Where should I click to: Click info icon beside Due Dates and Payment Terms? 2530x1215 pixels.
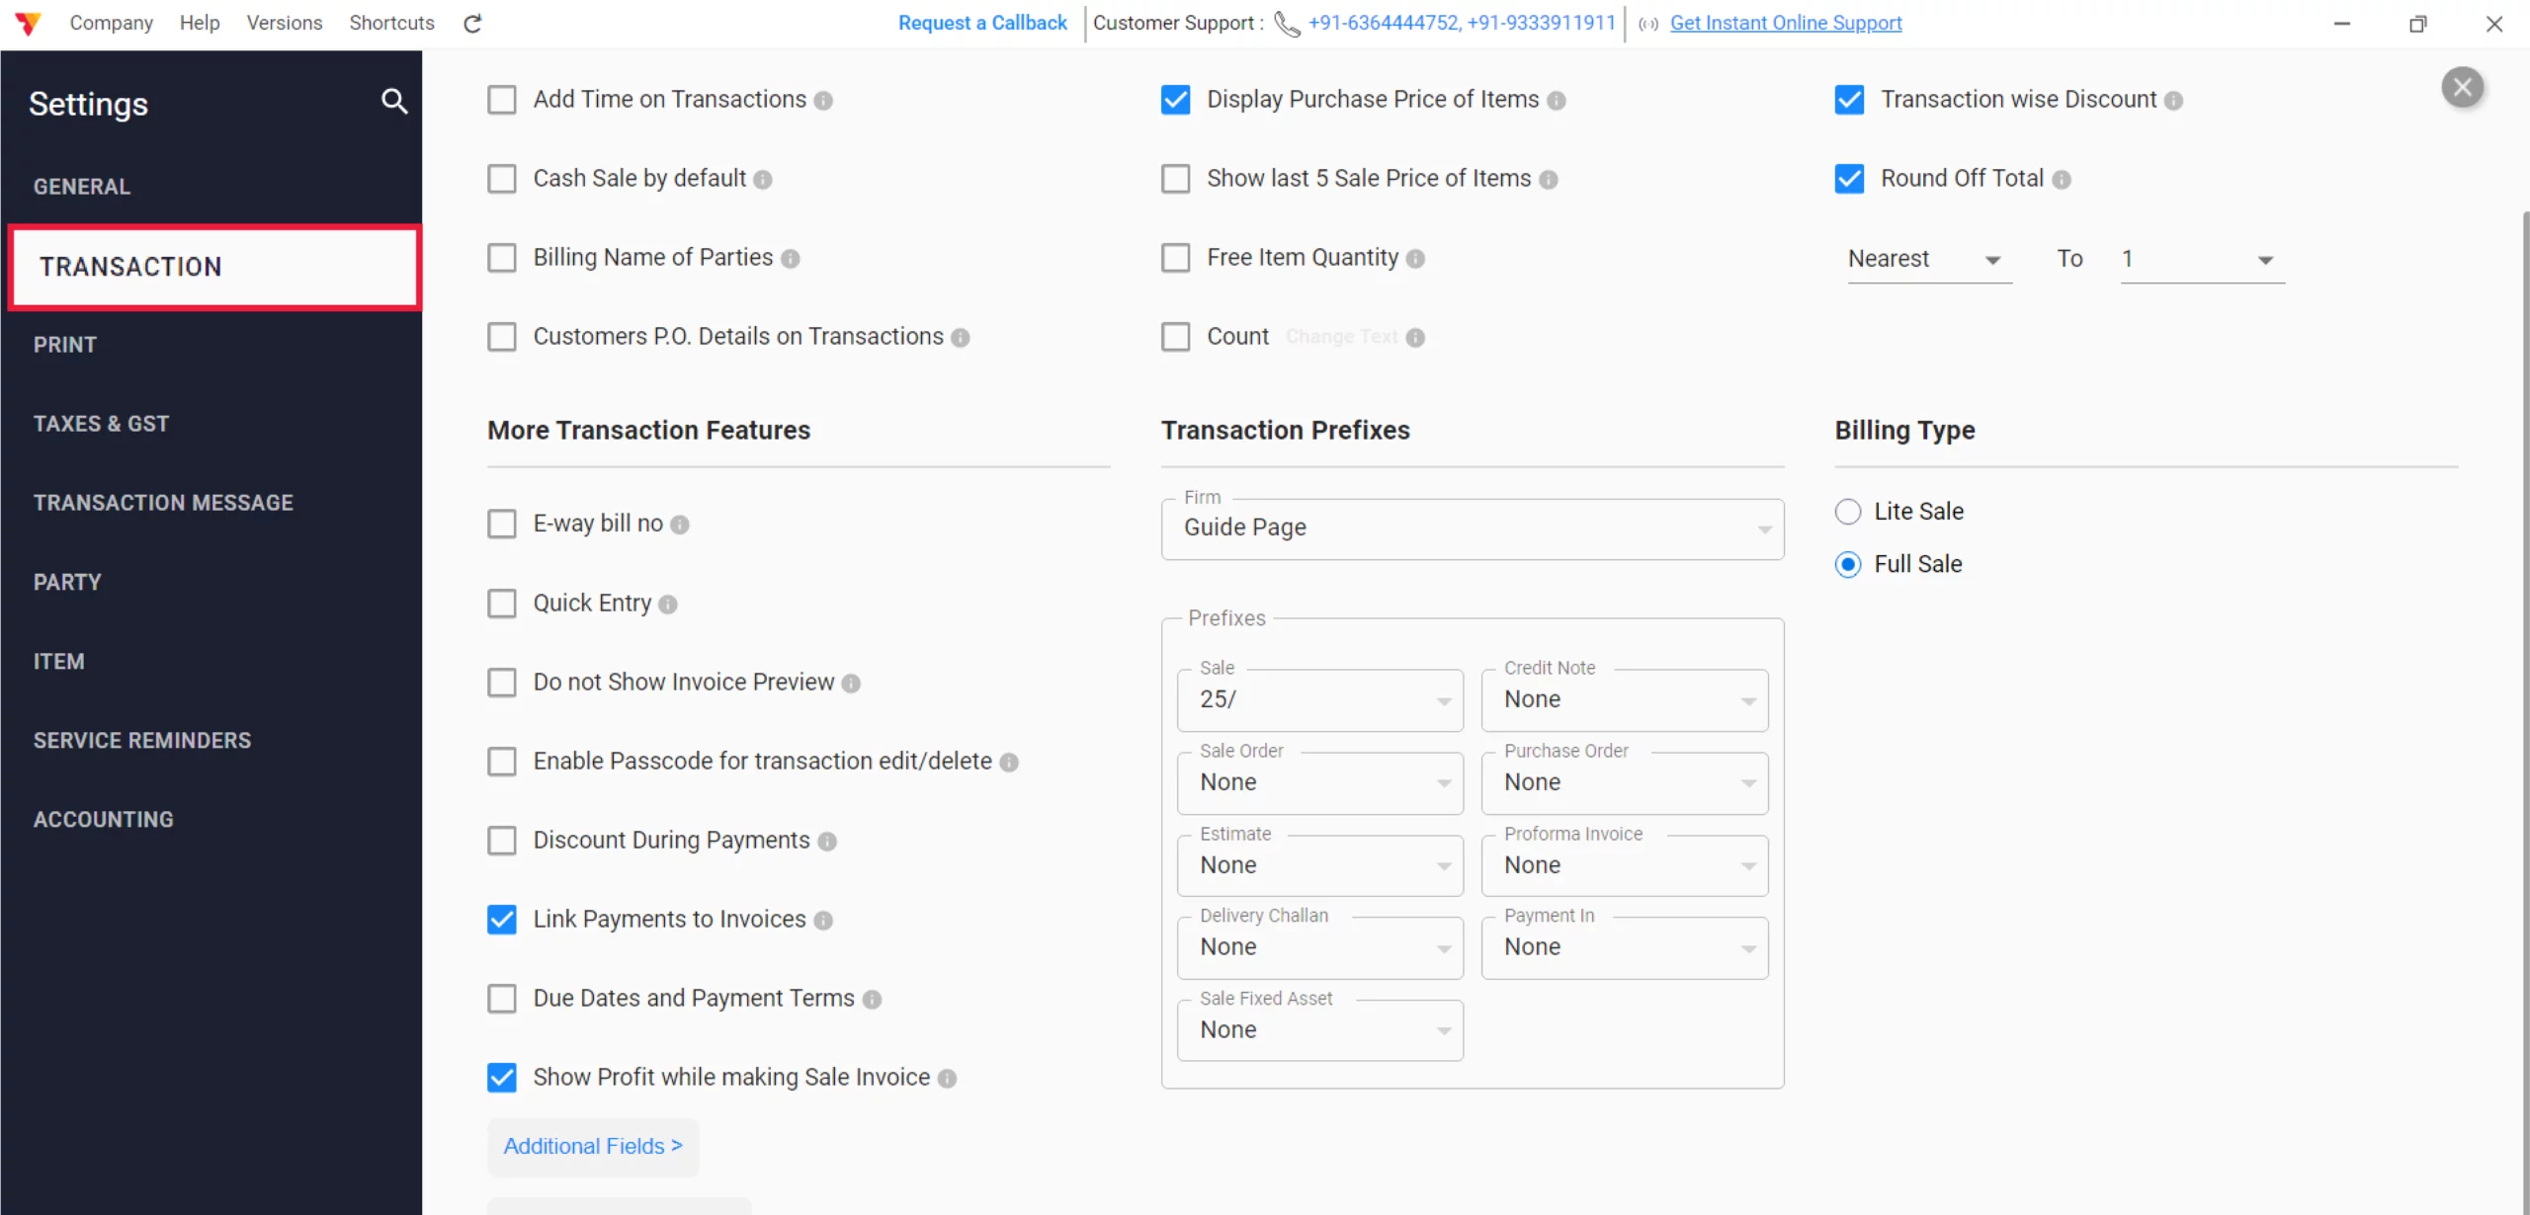(872, 1000)
